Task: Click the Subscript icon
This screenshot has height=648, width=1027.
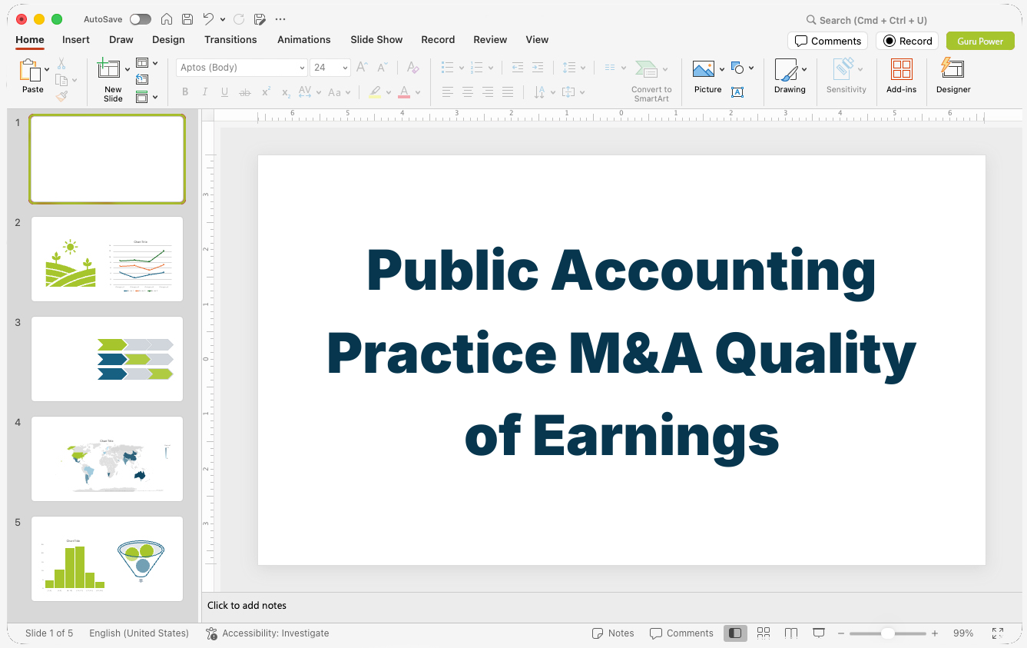Action: (x=286, y=92)
